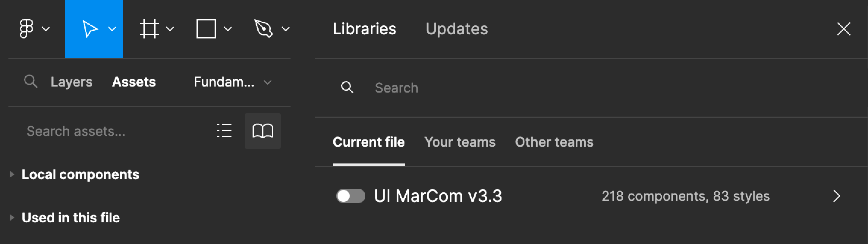Select the Frame tool
The height and width of the screenshot is (244, 868).
coord(149,29)
